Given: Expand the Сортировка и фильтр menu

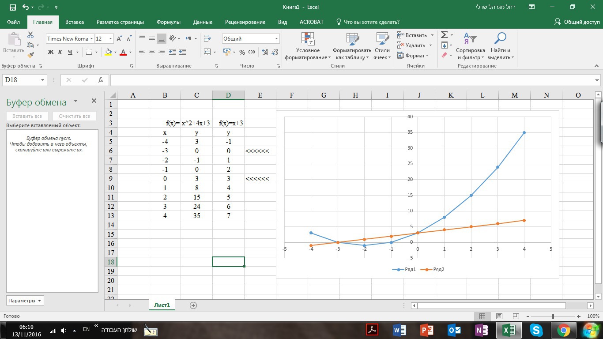Looking at the screenshot, I should click(471, 46).
